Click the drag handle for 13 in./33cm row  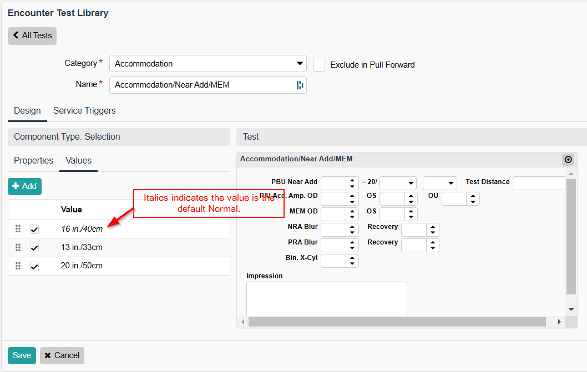click(x=18, y=247)
